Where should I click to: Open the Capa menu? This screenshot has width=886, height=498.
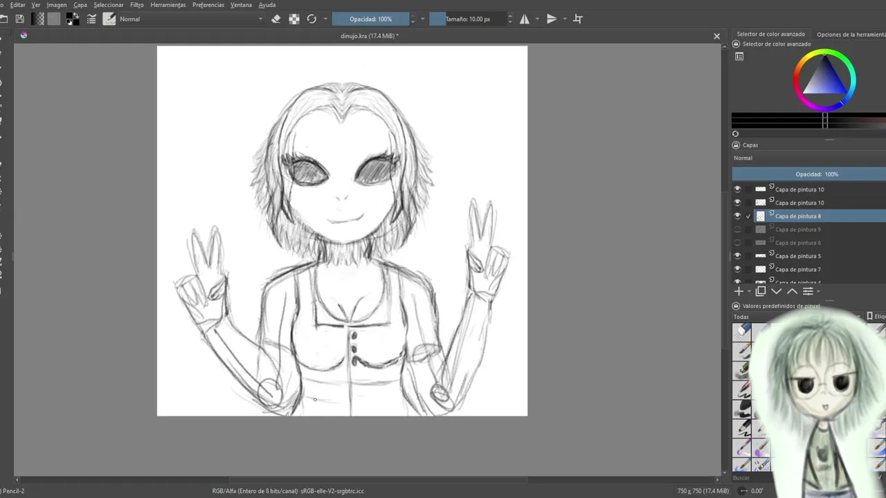80,5
